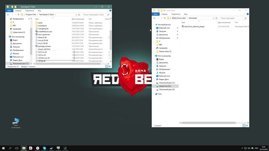Open address history dropdown in TeamSpeak 3 Client window
Image resolution: width=269 pixels, height=151 pixels.
76,15
